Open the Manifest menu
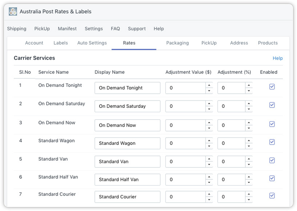The image size is (297, 211). 67,29
